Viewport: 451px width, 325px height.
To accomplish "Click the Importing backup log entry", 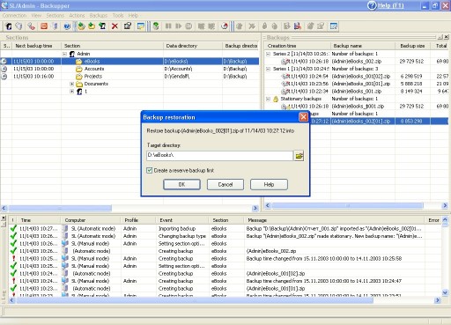I will [225, 228].
